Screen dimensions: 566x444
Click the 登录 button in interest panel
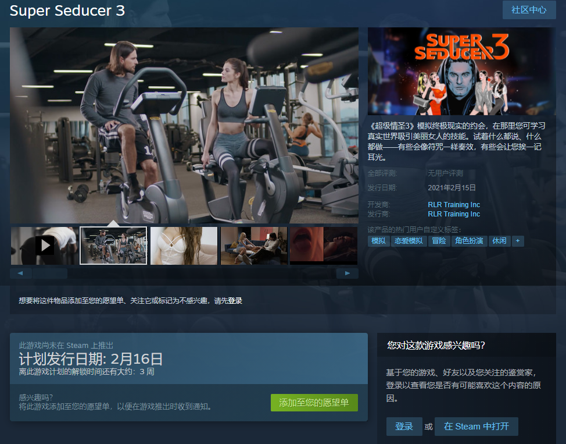click(404, 427)
